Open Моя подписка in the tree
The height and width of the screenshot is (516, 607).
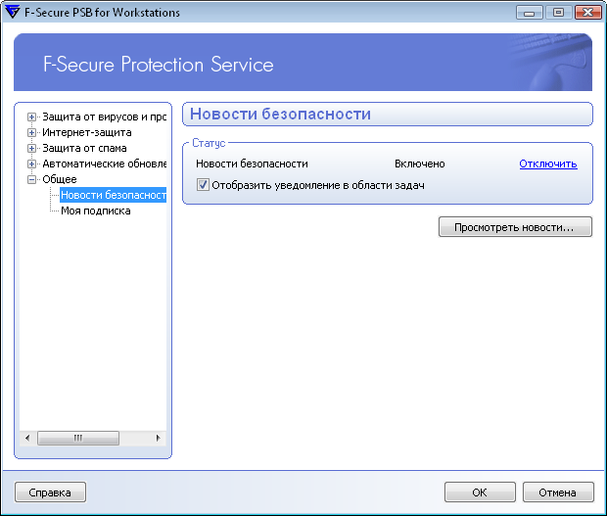click(96, 211)
